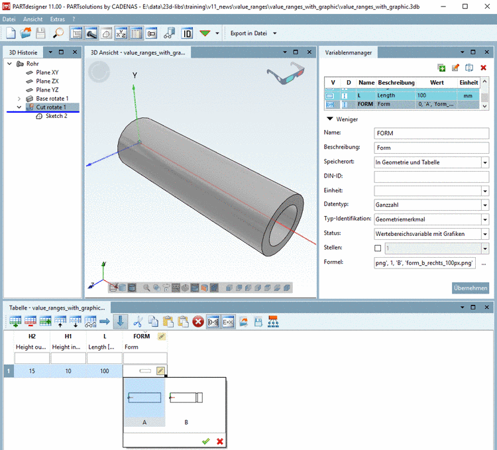The width and height of the screenshot is (497, 450).
Task: Cancel popup with red X
Action: point(220,441)
